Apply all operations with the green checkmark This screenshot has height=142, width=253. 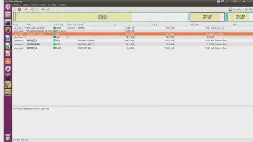(48, 9)
